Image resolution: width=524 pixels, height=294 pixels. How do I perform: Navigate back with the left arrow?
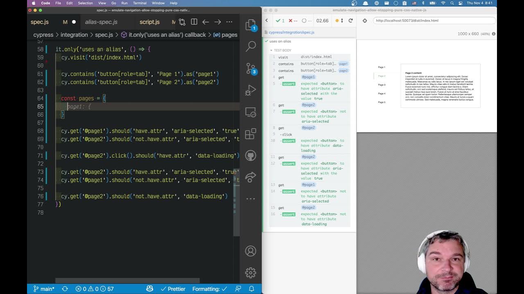(x=206, y=22)
